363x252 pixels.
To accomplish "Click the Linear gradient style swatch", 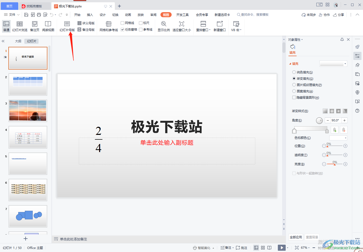I will 325,111.
